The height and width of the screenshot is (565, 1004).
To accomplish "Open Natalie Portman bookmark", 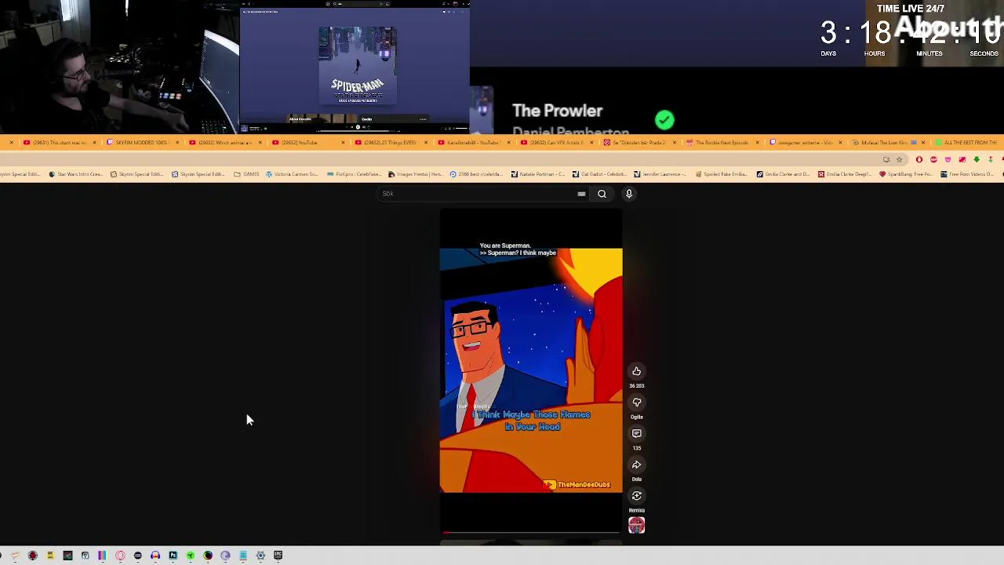I will [537, 174].
